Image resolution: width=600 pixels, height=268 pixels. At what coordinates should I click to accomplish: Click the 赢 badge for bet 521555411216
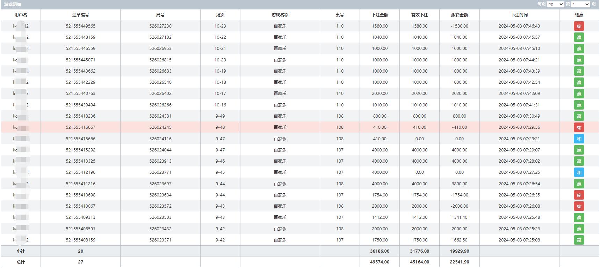pos(579,184)
